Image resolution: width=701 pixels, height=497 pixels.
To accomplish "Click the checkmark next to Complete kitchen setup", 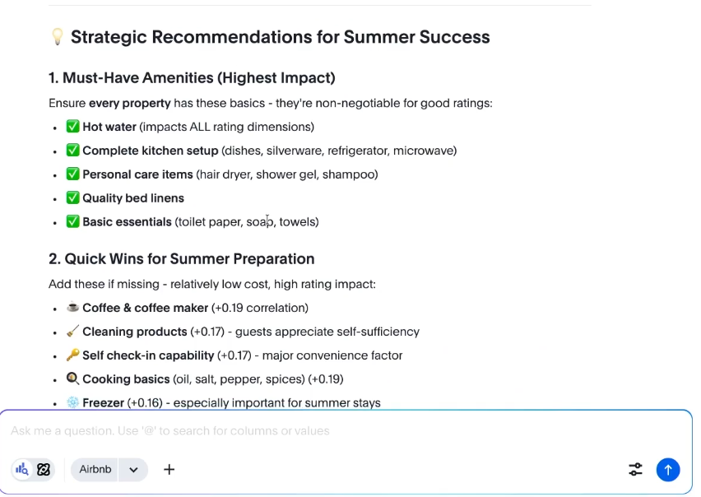I will point(72,151).
